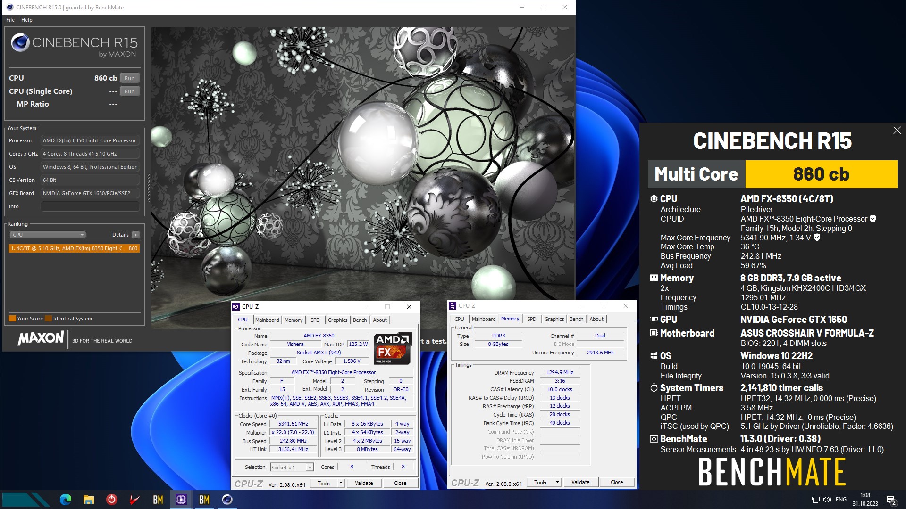Open the Details arrow button in Ranking
The image size is (906, 509).
[136, 235]
